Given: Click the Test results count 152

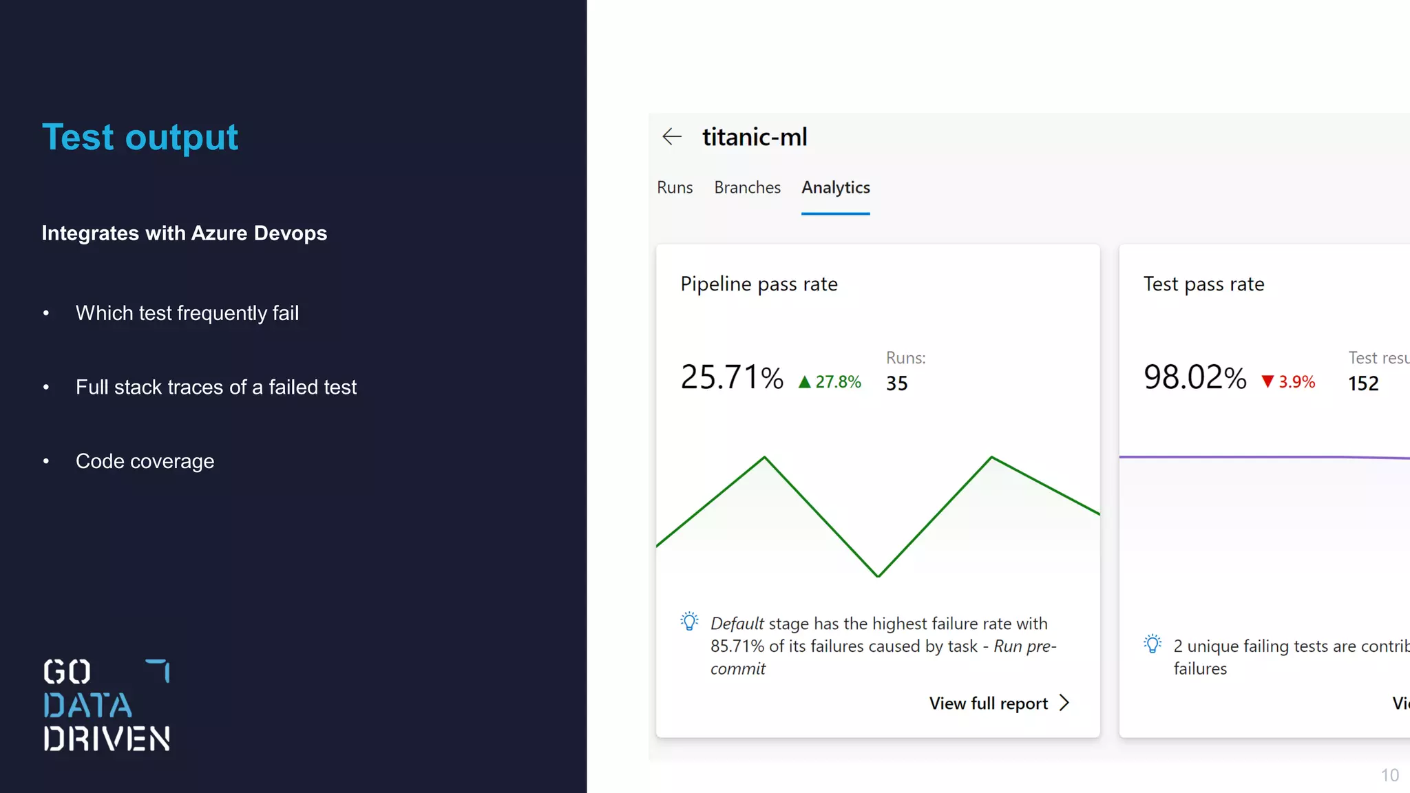Looking at the screenshot, I should pos(1363,384).
